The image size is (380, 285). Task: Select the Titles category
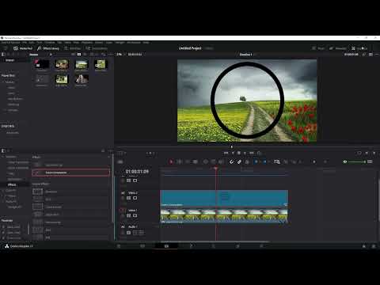point(11,173)
